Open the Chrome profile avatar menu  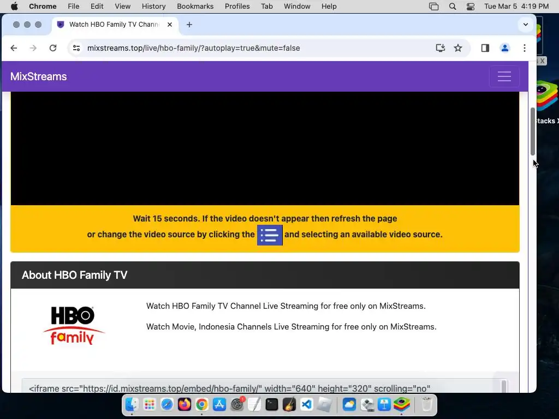point(505,48)
